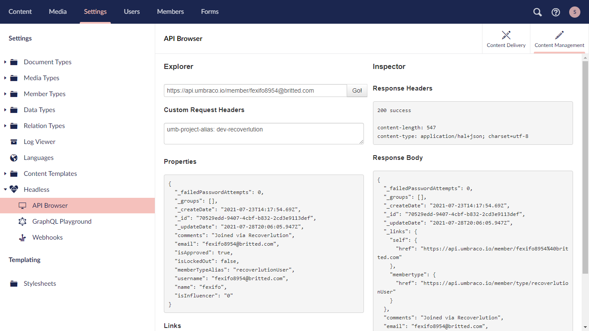Viewport: 589px width, 331px height.
Task: Click the Media Types folder icon
Action: click(x=14, y=78)
